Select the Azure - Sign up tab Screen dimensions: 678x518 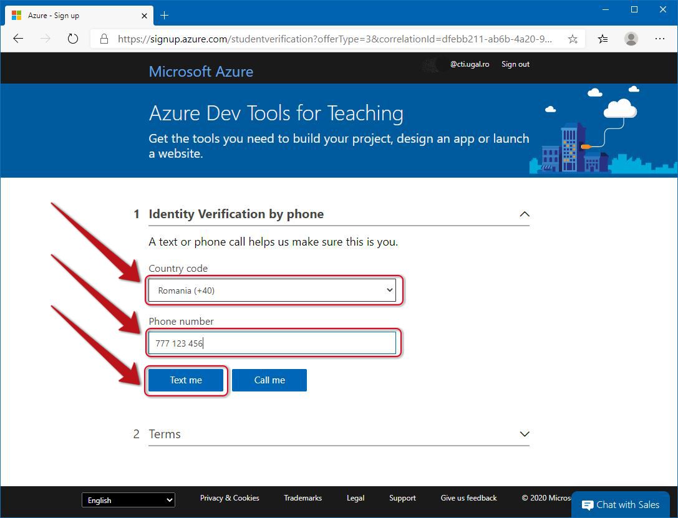pyautogui.click(x=79, y=16)
